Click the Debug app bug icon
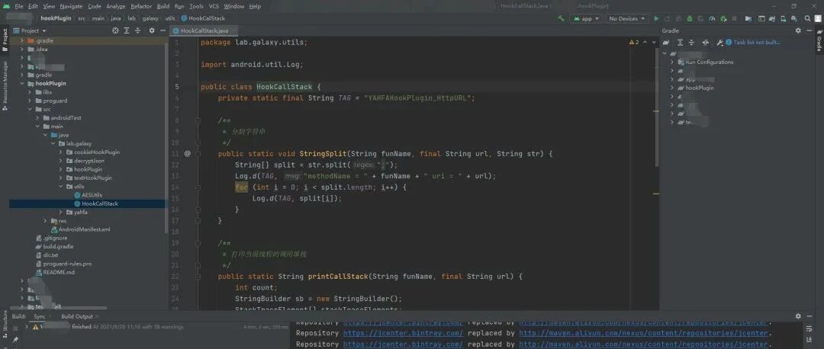The image size is (824, 349). tap(690, 18)
